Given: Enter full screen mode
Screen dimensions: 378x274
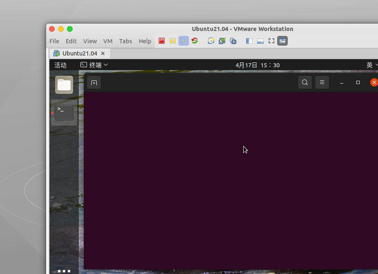Looking at the screenshot, I should pos(271,41).
